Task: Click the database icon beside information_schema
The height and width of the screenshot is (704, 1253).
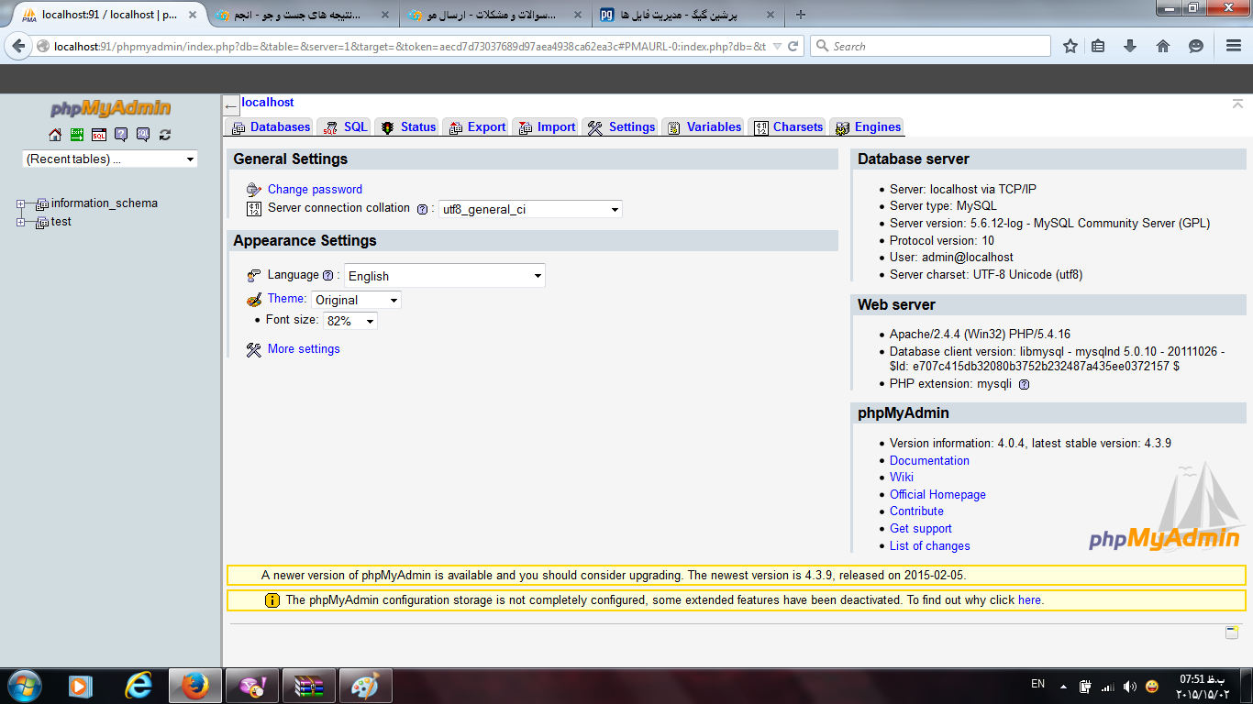Action: [41, 204]
